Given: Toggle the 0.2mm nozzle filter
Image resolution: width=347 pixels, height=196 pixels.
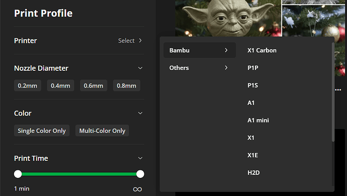Looking at the screenshot, I should tap(28, 85).
